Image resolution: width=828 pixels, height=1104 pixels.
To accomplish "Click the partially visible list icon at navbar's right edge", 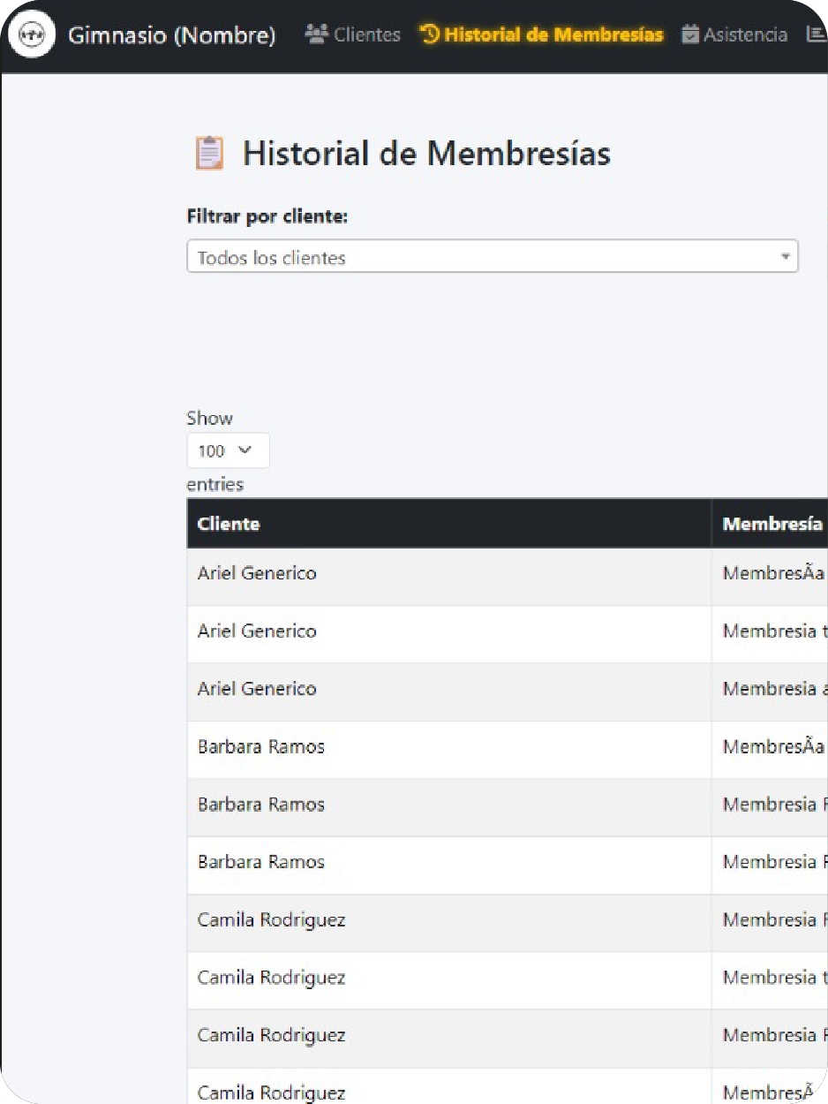I will 818,34.
